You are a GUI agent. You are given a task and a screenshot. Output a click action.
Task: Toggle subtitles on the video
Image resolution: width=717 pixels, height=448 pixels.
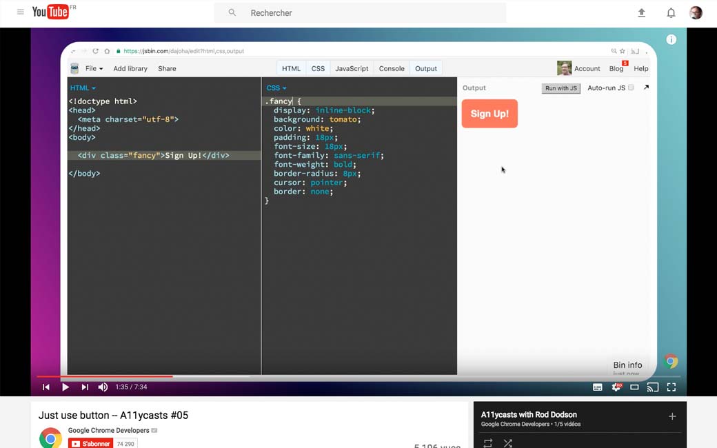(598, 387)
